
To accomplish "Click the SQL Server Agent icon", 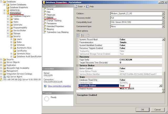I will click(4, 77).
